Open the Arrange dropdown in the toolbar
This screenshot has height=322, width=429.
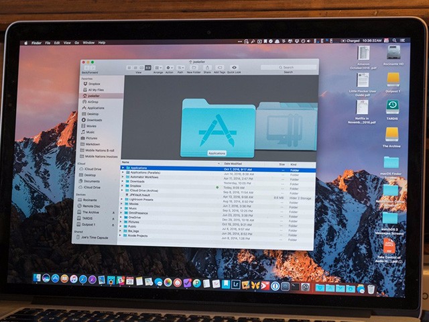pyautogui.click(x=157, y=68)
